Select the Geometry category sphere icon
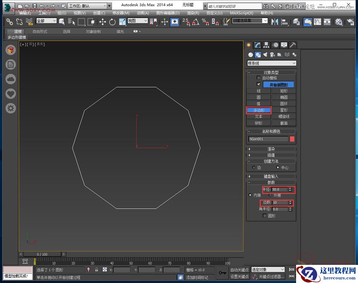 pos(251,54)
